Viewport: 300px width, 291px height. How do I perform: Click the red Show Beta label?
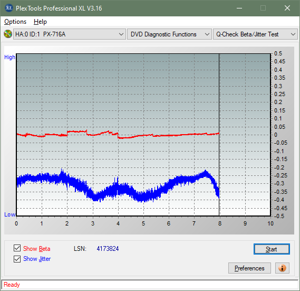click(x=37, y=249)
